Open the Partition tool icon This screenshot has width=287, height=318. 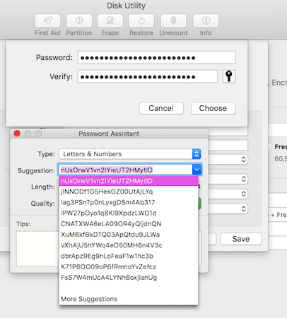[x=79, y=21]
